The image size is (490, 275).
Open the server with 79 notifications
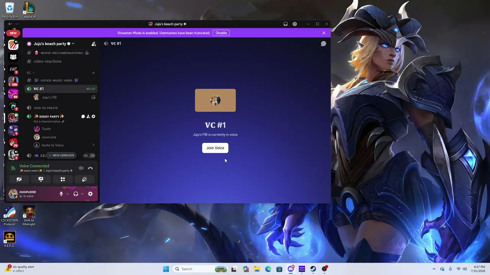pos(13,142)
